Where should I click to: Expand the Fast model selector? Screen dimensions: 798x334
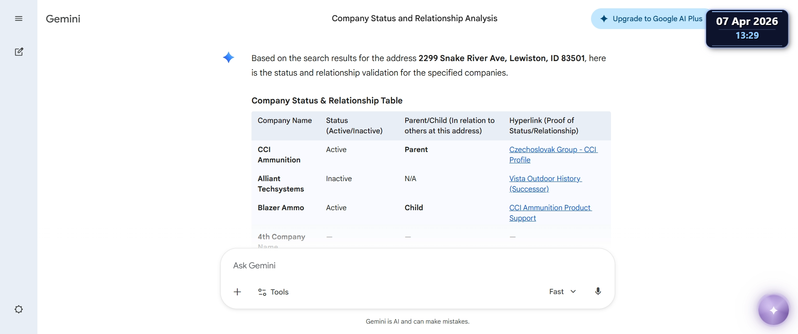562,292
